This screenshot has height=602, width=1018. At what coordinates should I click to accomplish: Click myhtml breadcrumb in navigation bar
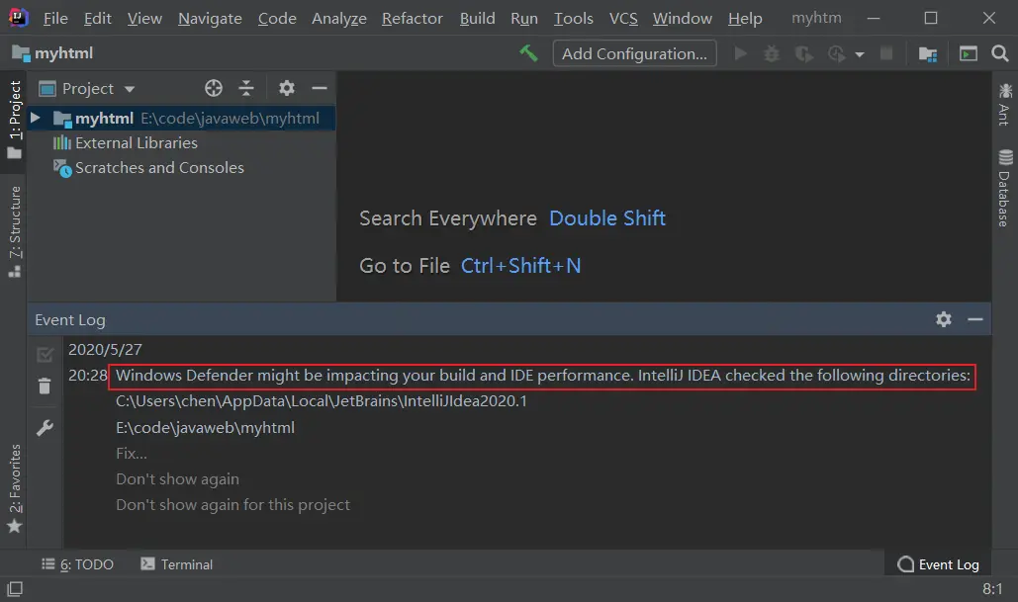pos(52,53)
